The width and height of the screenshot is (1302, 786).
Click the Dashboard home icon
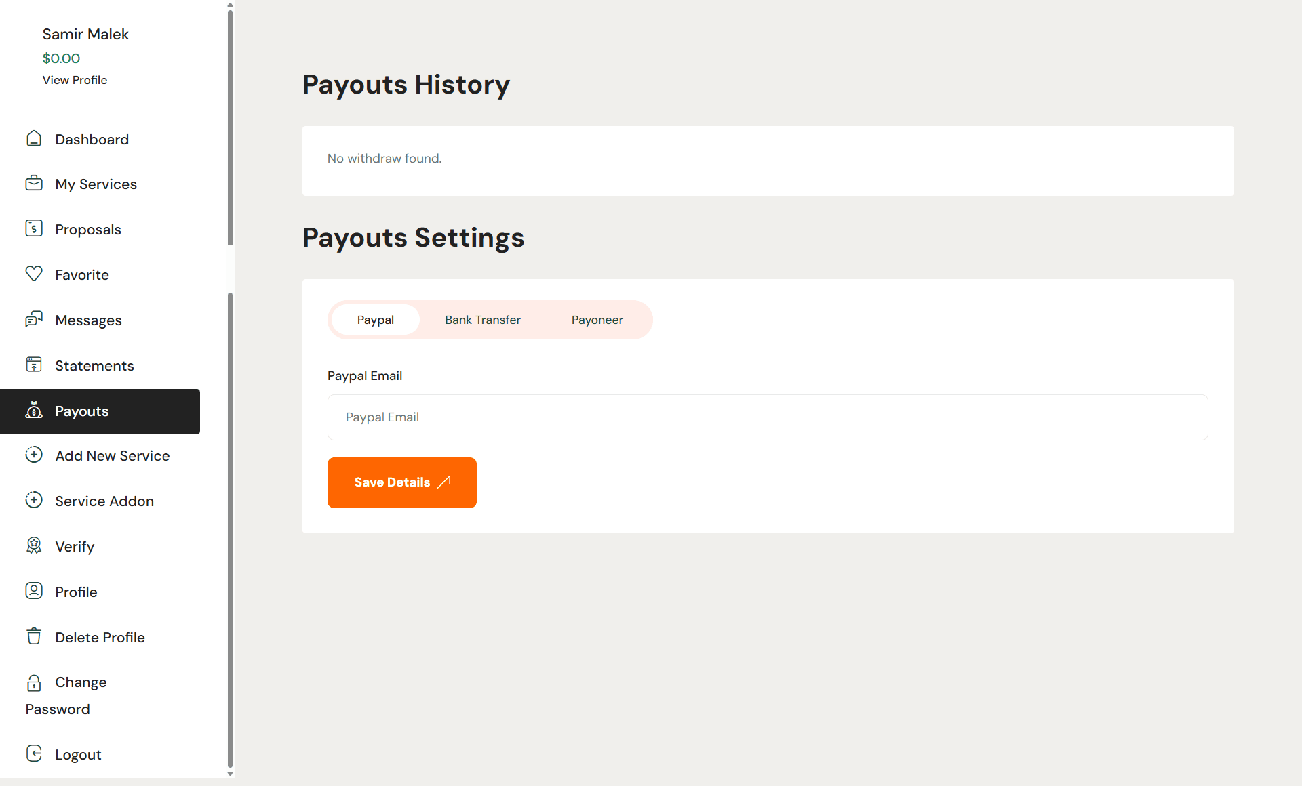[x=34, y=139]
